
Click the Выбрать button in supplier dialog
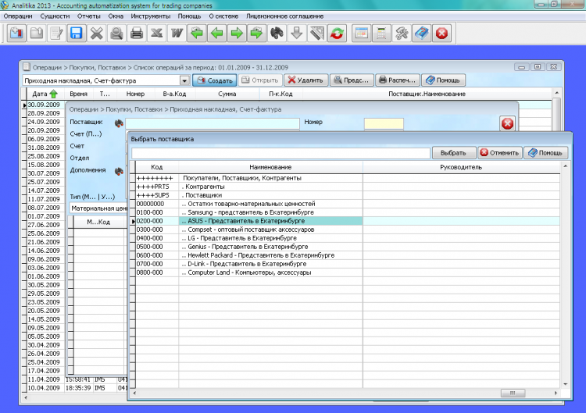(x=453, y=153)
